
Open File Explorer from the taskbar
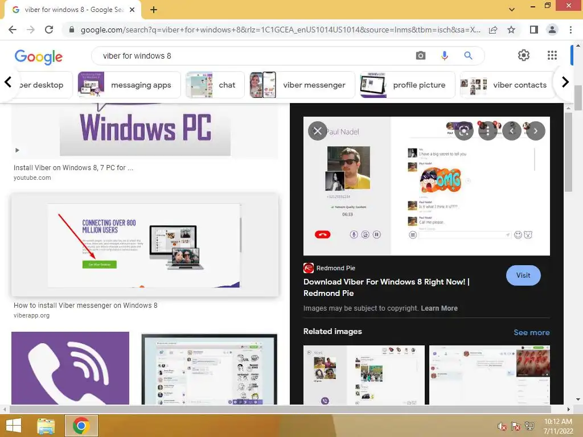point(46,426)
